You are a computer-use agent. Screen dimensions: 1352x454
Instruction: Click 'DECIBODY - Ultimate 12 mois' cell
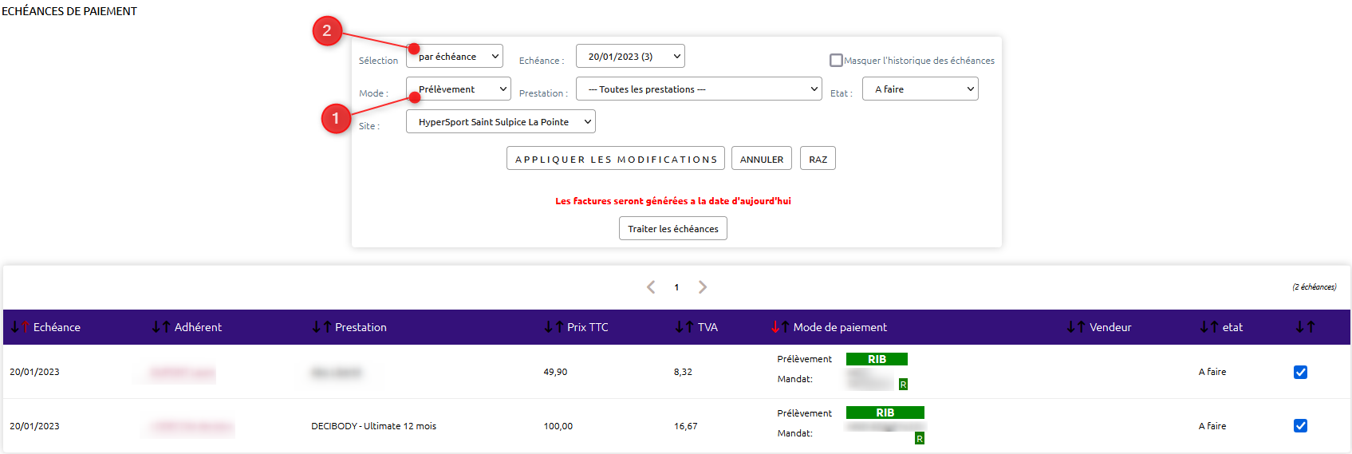373,426
